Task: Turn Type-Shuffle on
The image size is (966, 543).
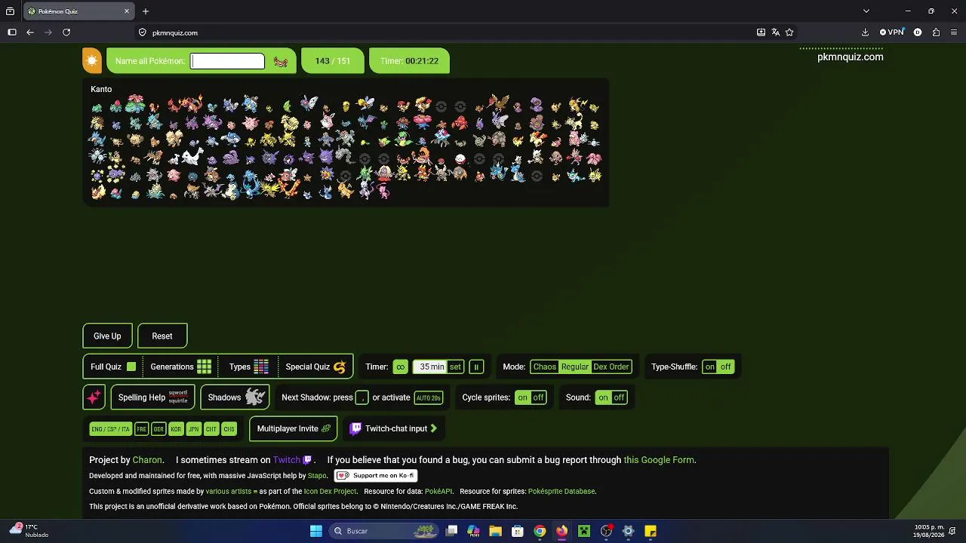Action: pyautogui.click(x=710, y=367)
